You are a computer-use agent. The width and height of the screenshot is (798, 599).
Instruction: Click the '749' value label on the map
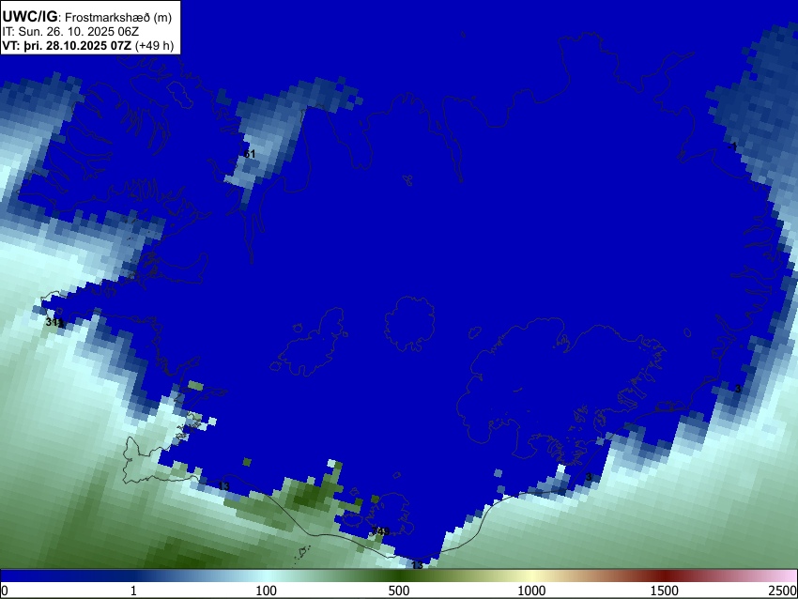tap(380, 531)
